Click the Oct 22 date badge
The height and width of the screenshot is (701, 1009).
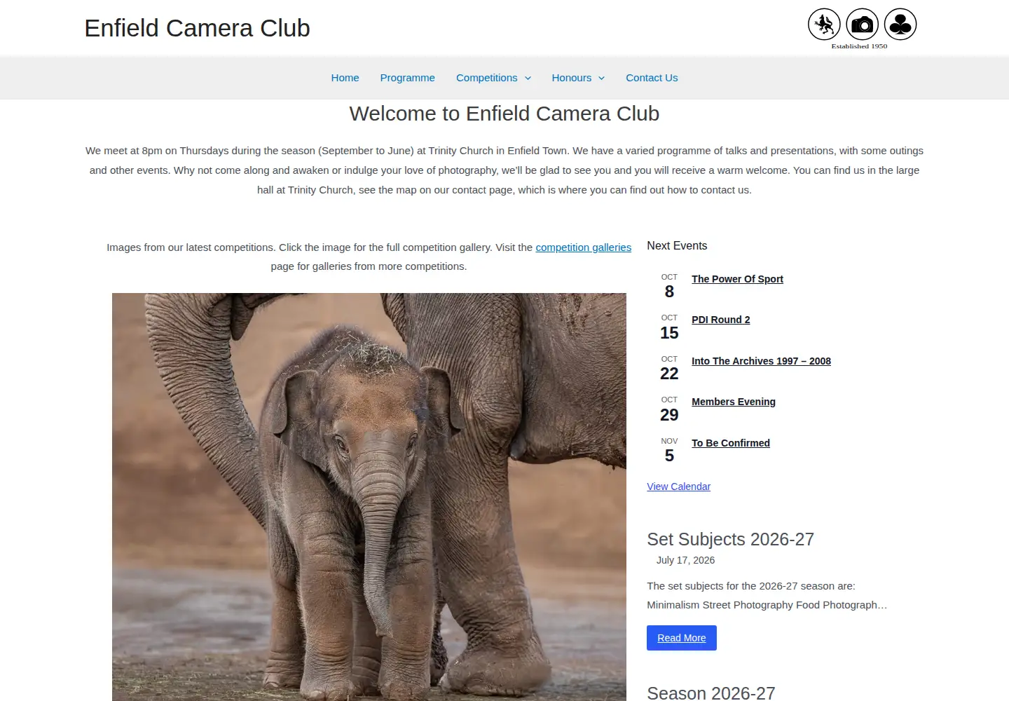pos(669,369)
